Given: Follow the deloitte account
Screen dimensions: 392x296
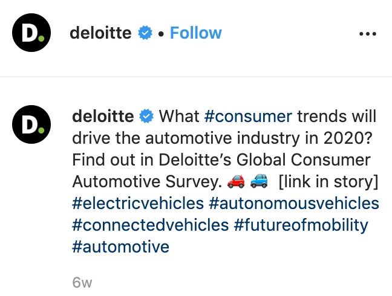Looking at the screenshot, I should click(195, 33).
